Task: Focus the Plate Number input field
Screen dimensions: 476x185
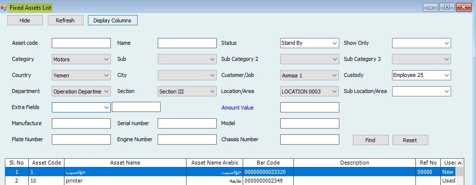Action: point(82,139)
